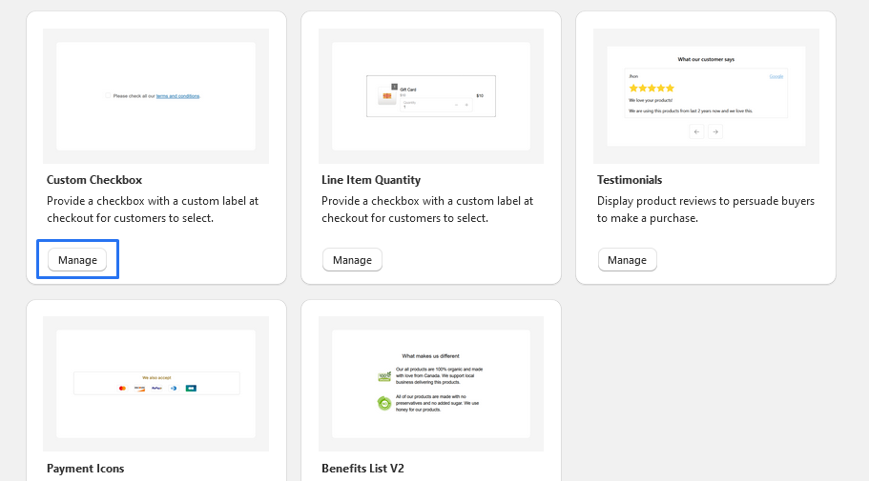Screen dimensions: 869x481
Task: Click the Mastercard payment icon
Action: (122, 388)
